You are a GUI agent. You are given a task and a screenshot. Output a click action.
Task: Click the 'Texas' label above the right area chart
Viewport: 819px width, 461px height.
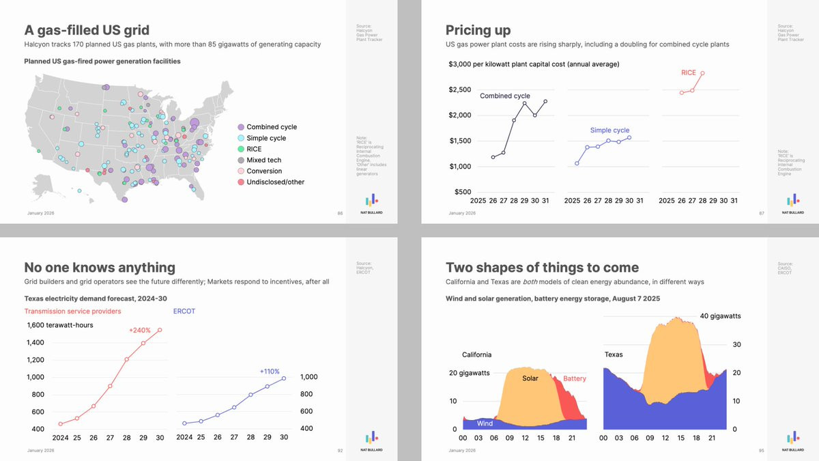point(613,354)
